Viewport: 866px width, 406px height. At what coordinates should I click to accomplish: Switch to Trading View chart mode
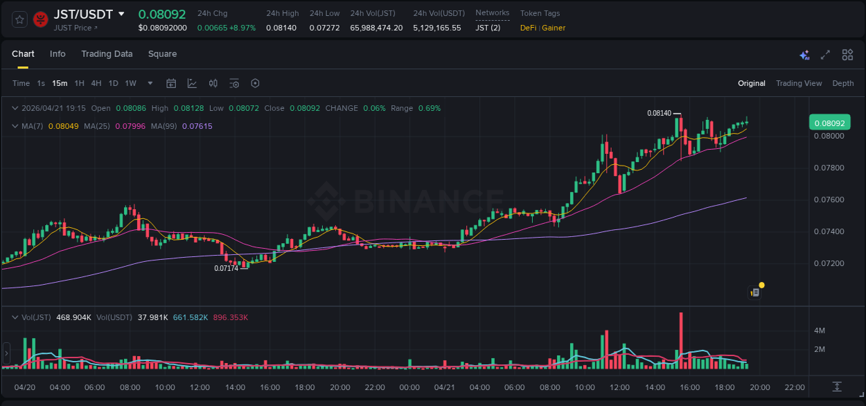click(x=798, y=82)
